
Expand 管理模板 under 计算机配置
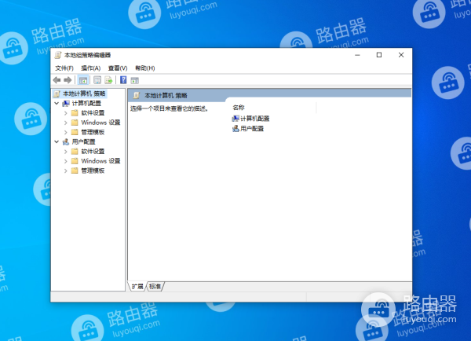[x=66, y=132]
